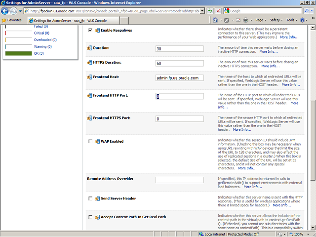The height and width of the screenshot is (237, 316).
Task: Click into the Frontend Host text field
Action: (179, 78)
